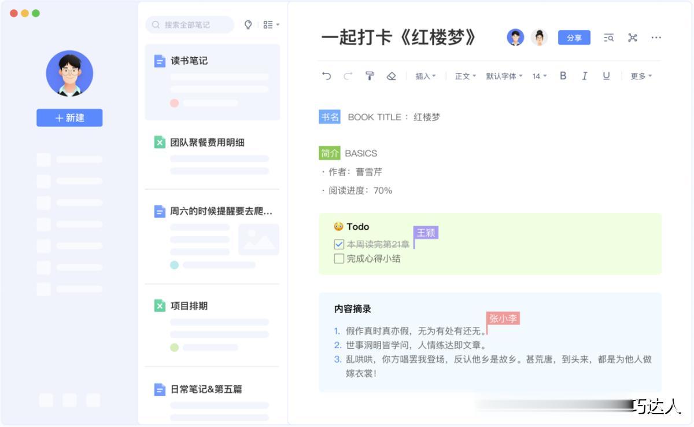694x427 pixels.
Task: Open the 项目排期 note
Action: pyautogui.click(x=212, y=326)
